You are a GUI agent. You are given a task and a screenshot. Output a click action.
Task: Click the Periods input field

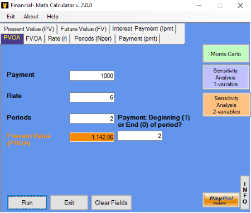click(x=92, y=118)
